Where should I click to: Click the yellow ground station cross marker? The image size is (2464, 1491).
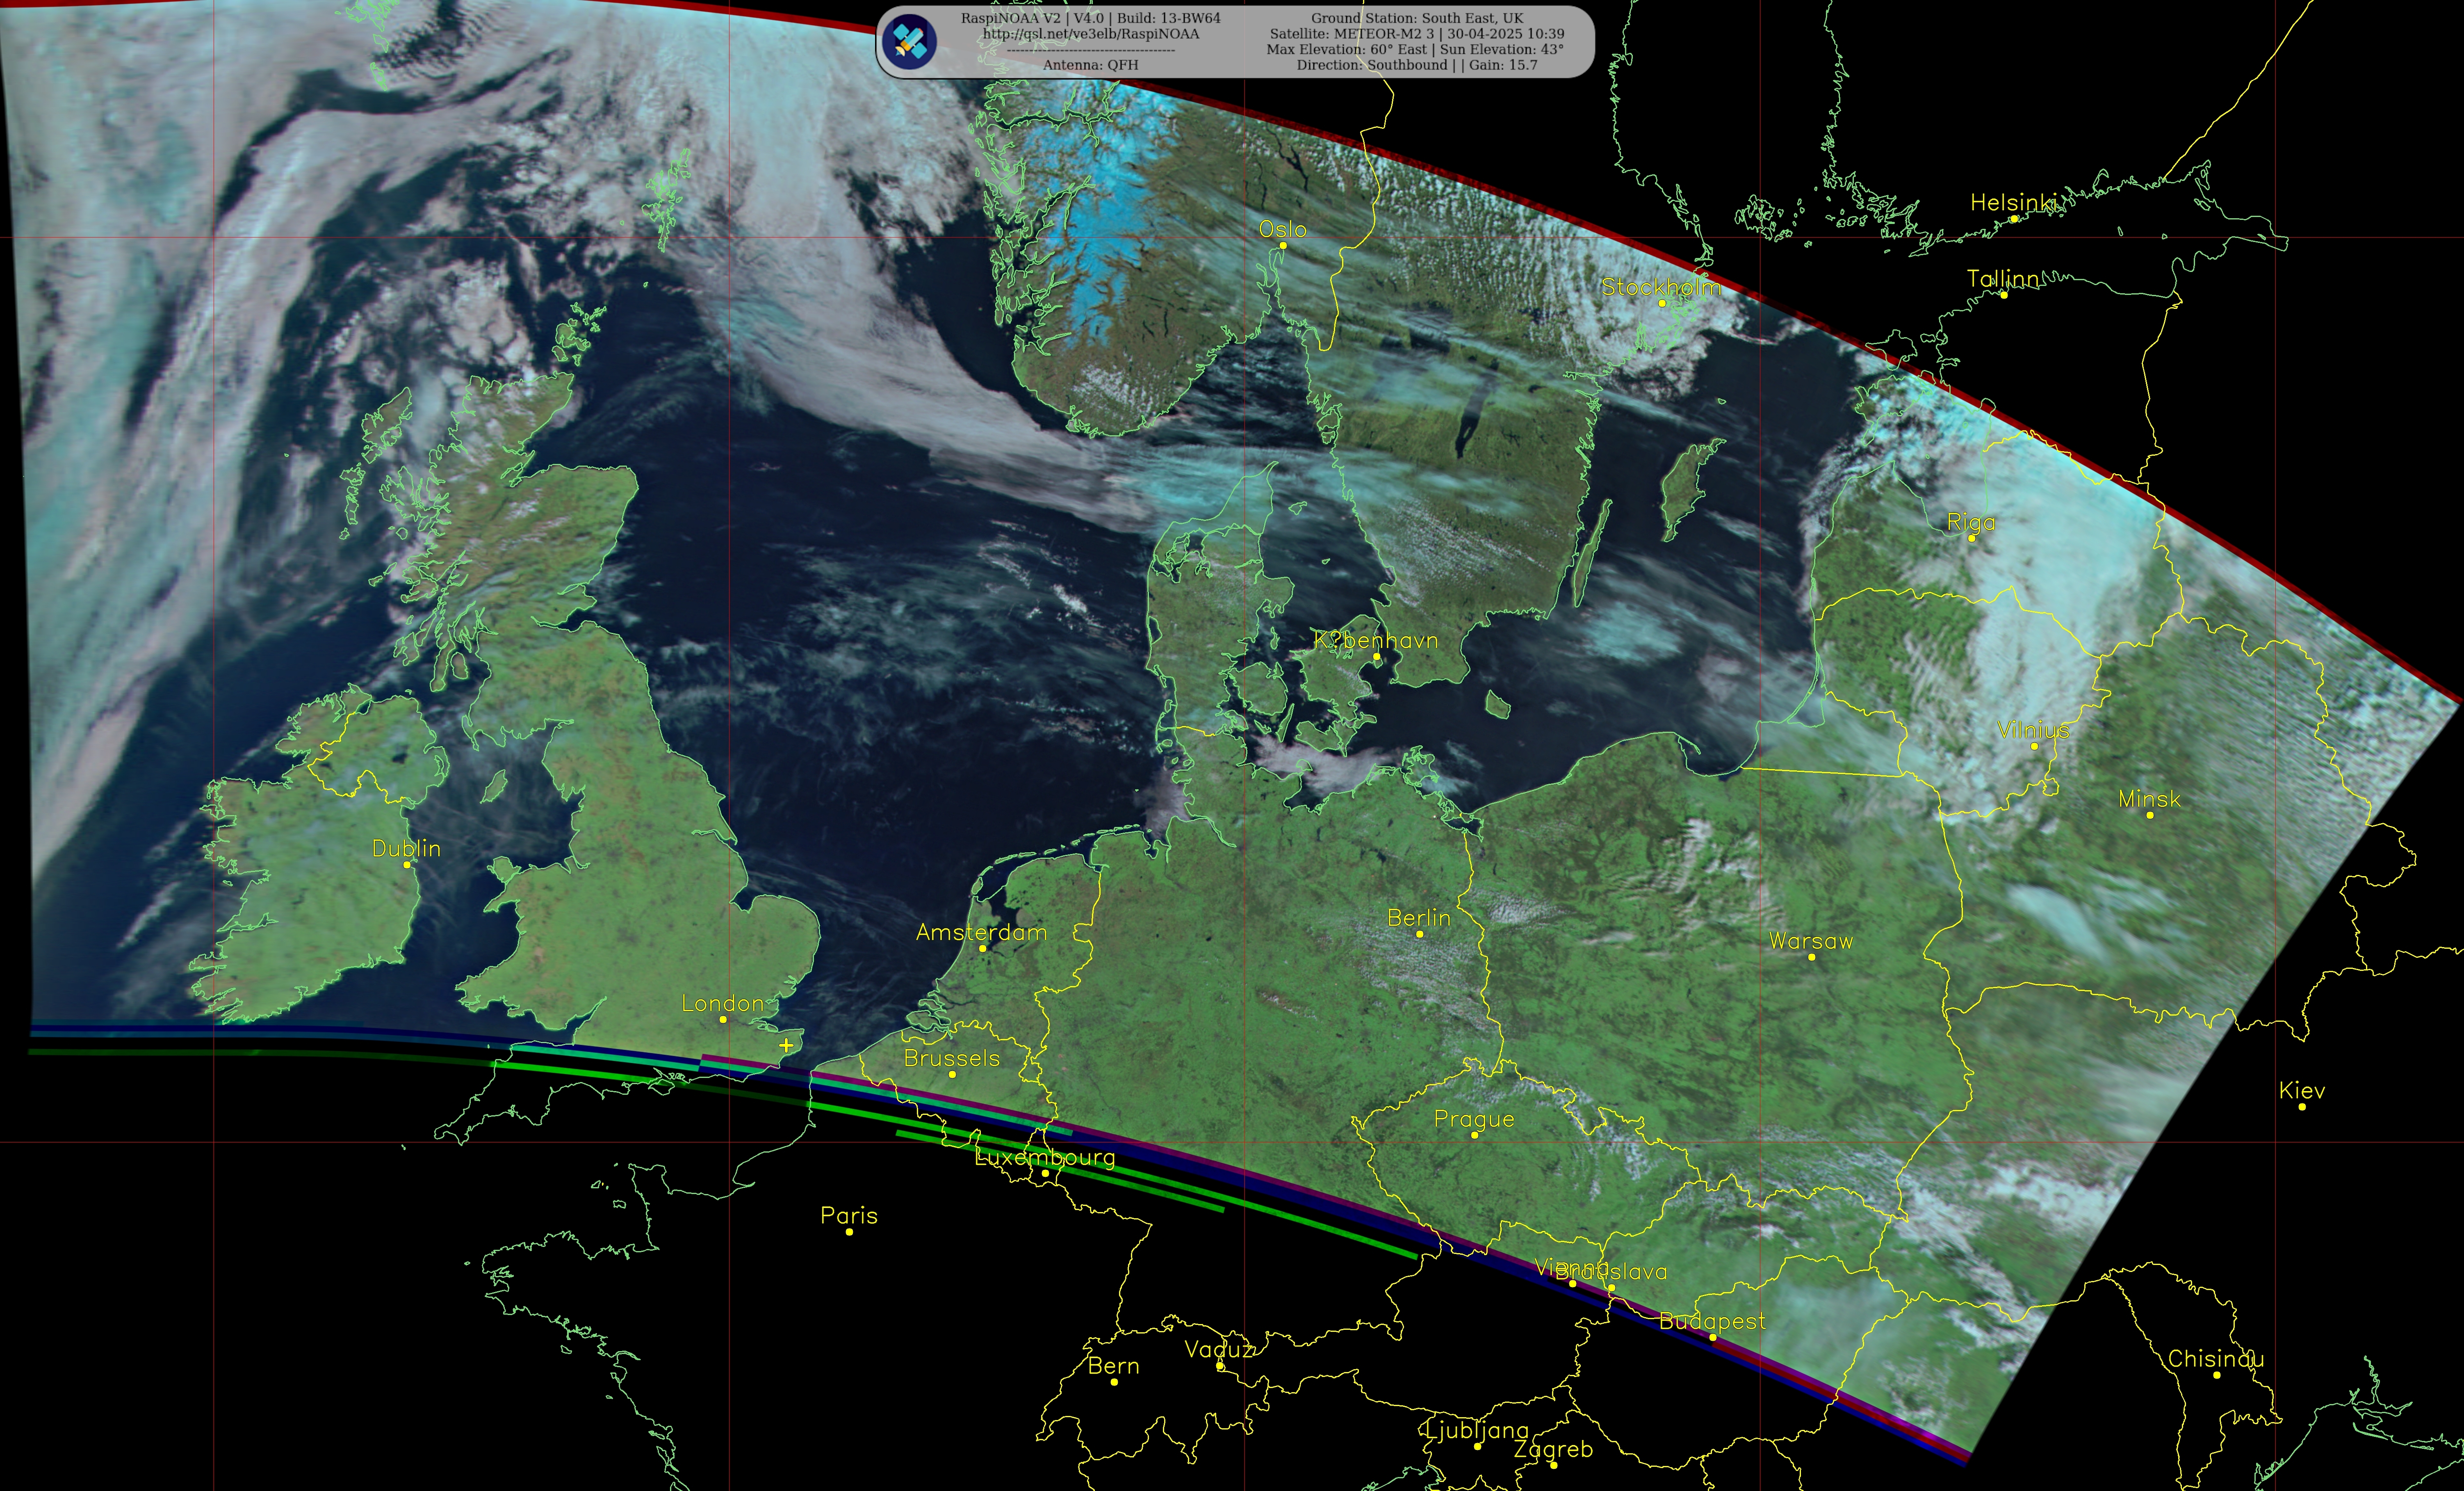point(786,1045)
